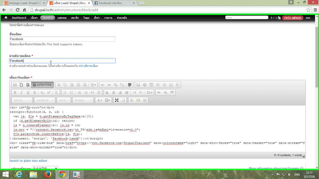
Task: Open the spell check dropdown
Action: 94,85
